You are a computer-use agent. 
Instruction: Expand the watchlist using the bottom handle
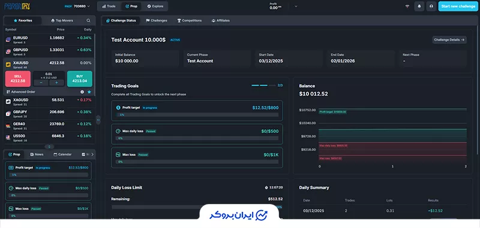point(49,147)
